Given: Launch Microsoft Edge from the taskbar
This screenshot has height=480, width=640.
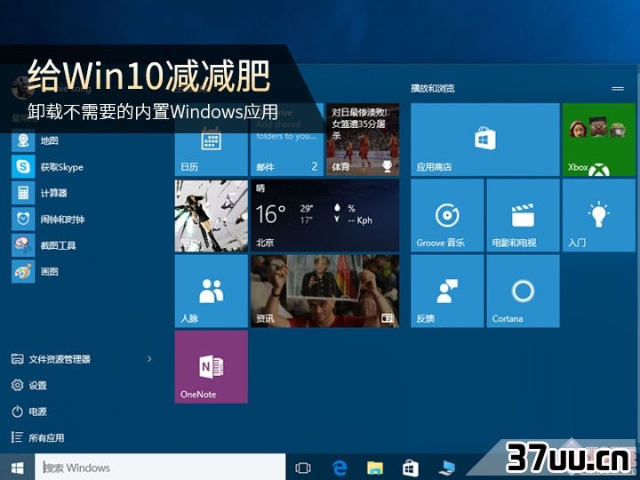Looking at the screenshot, I should [340, 468].
